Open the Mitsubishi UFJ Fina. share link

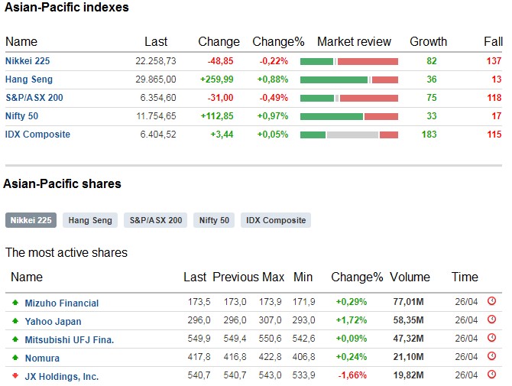[69, 339]
